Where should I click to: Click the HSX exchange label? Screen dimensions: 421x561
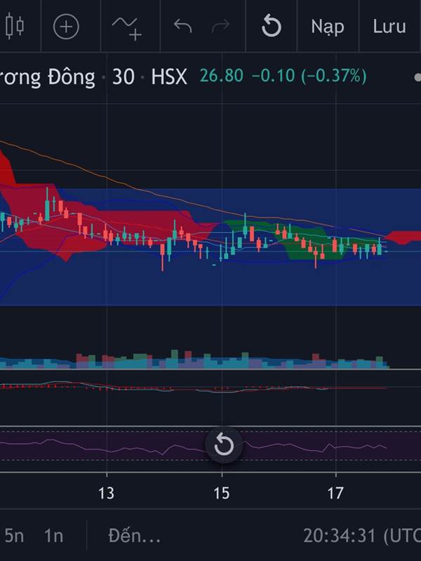pos(169,76)
